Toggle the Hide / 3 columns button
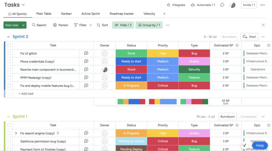 pos(123,25)
